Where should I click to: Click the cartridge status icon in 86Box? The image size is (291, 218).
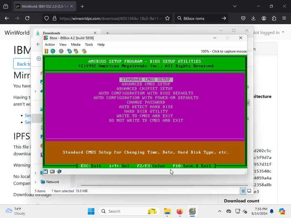(52, 171)
